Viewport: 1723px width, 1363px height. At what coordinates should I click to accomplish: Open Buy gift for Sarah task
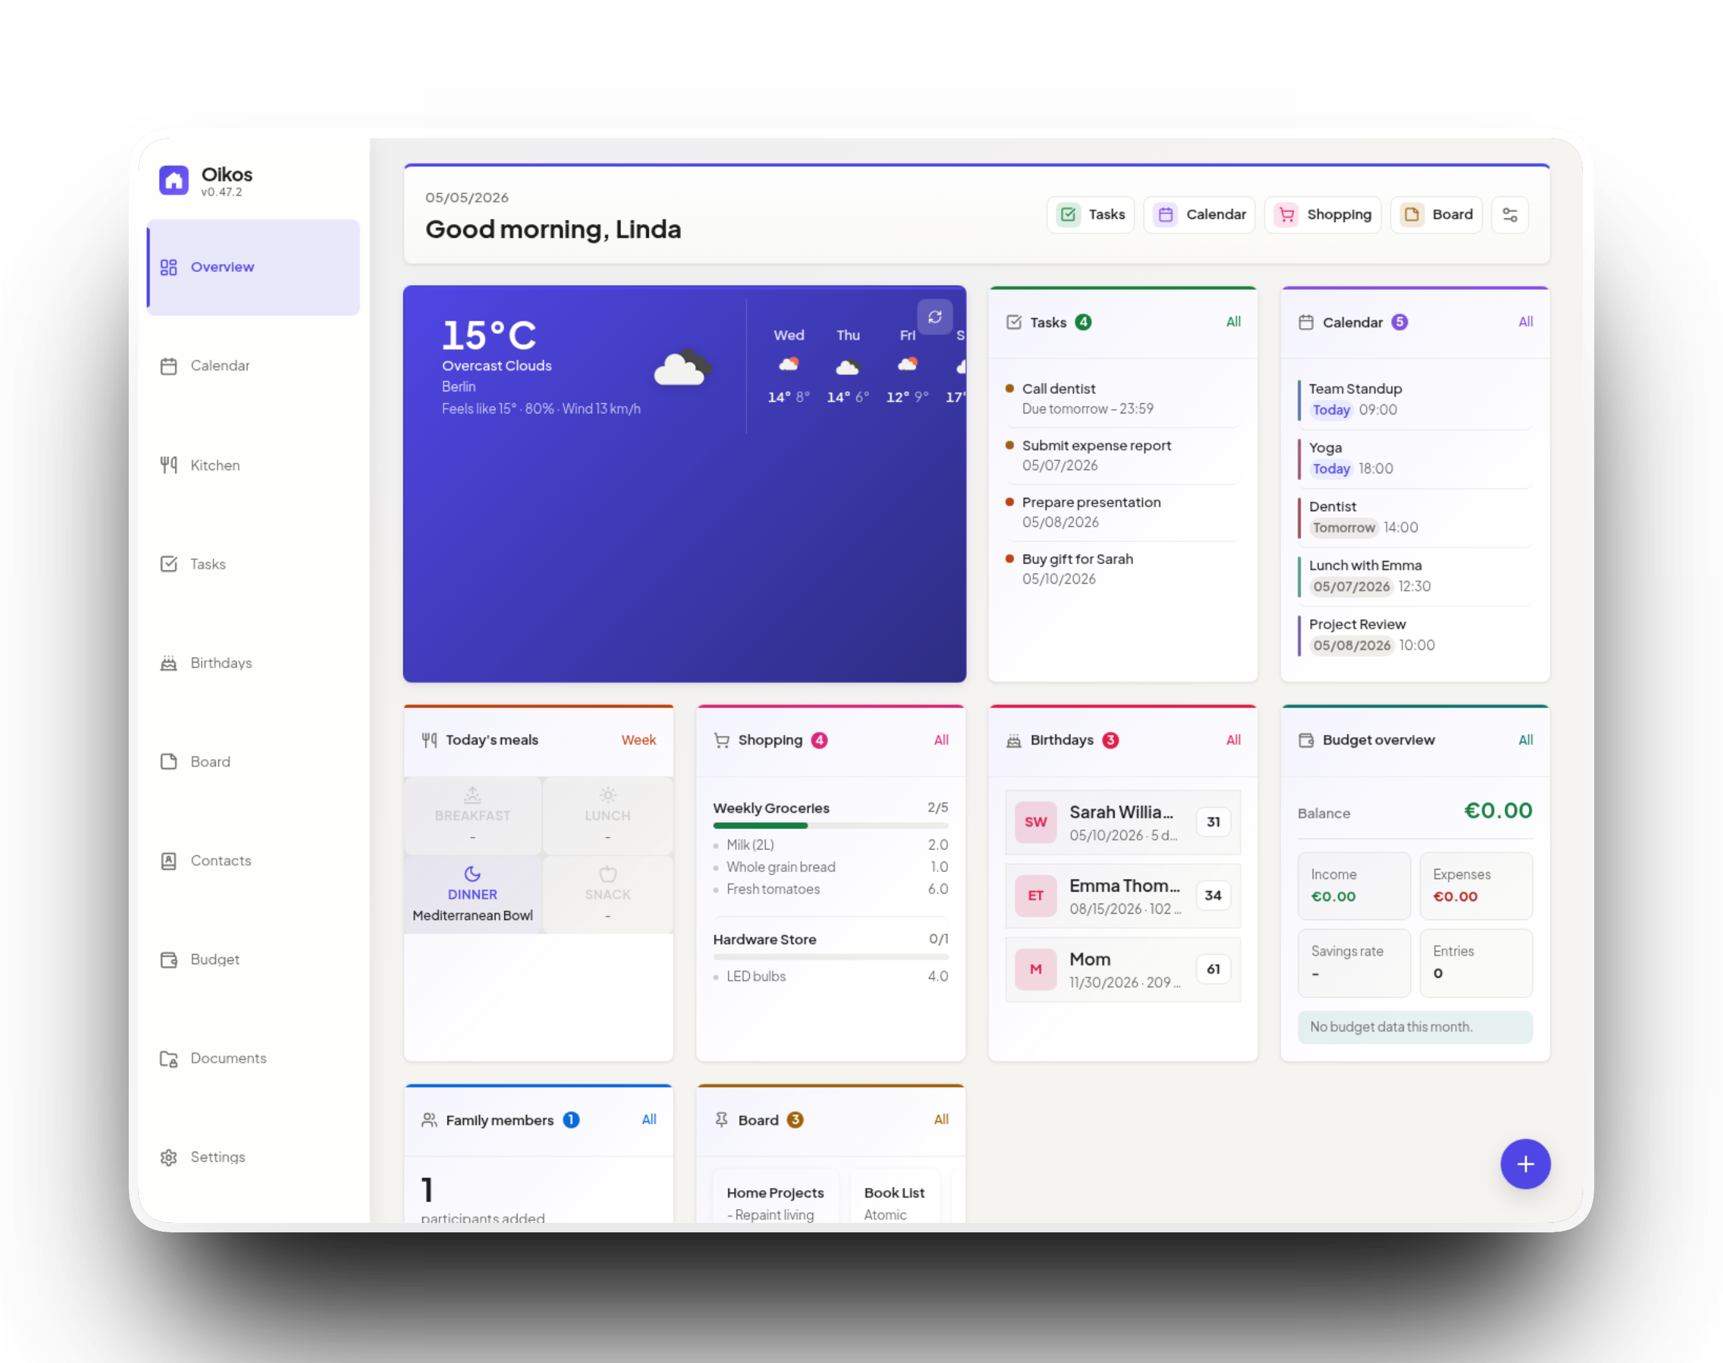(1122, 569)
